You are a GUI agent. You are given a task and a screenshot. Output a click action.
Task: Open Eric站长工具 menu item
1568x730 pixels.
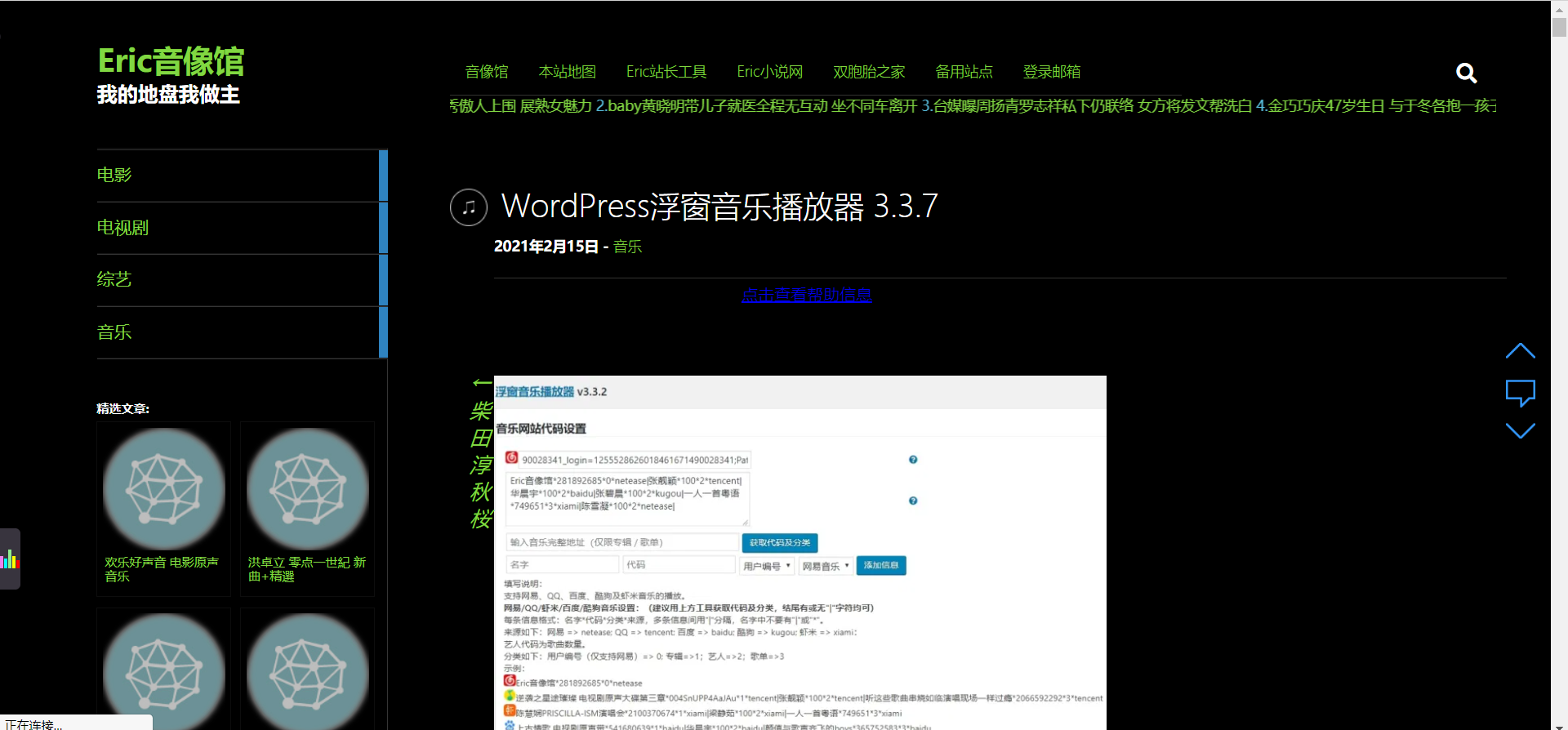coord(666,72)
